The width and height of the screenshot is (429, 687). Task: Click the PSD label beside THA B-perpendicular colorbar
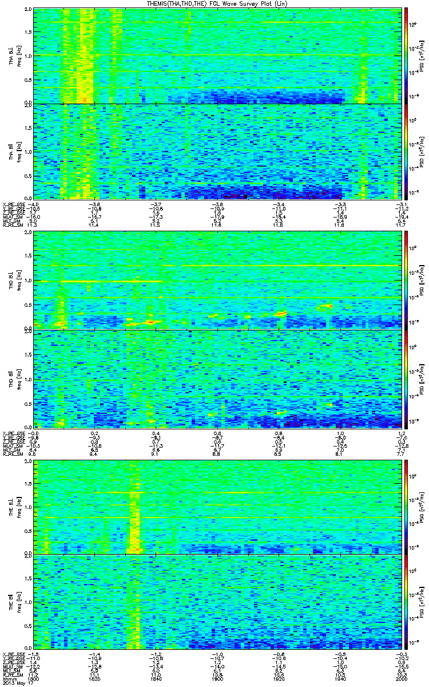pyautogui.click(x=420, y=56)
